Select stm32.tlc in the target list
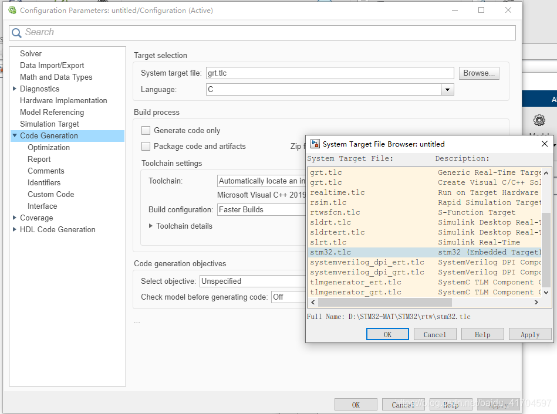The image size is (557, 414). click(330, 252)
